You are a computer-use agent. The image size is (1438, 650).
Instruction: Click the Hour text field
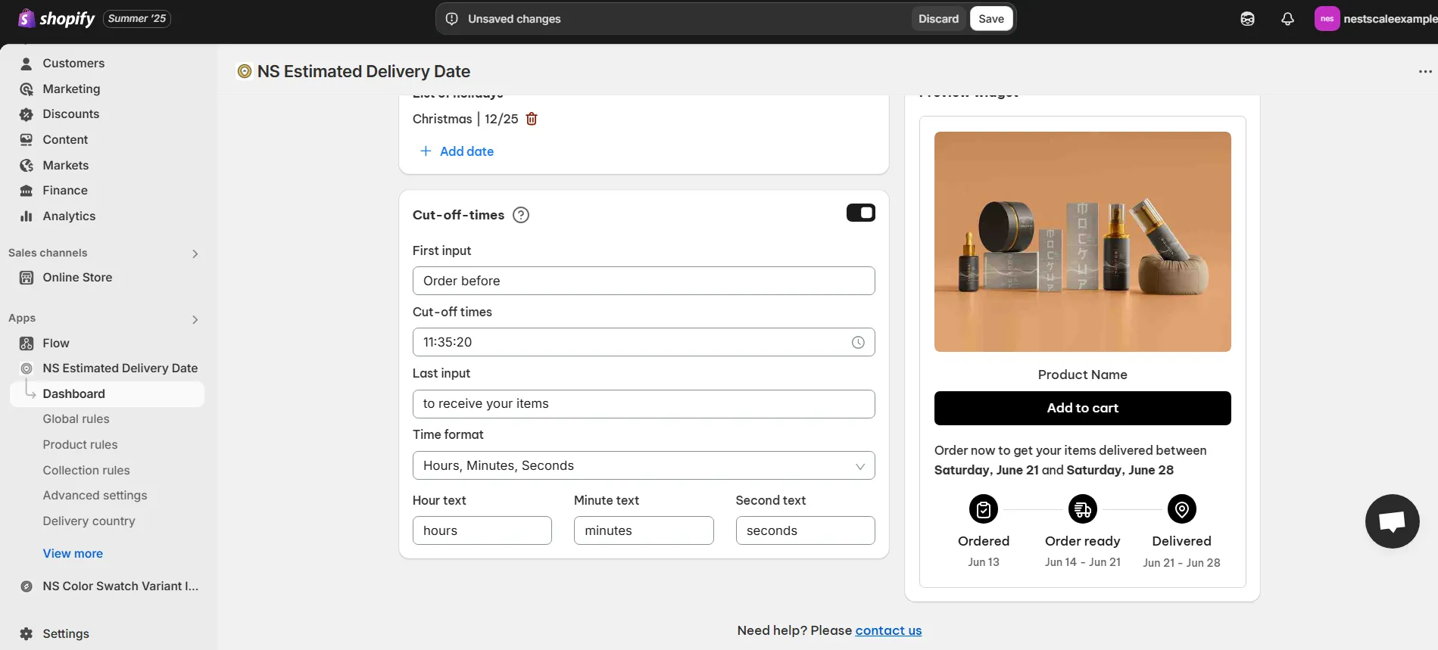(482, 530)
